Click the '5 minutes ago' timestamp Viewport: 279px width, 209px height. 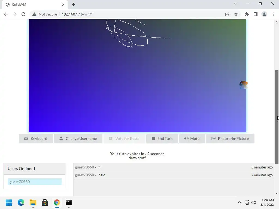pos(262,167)
